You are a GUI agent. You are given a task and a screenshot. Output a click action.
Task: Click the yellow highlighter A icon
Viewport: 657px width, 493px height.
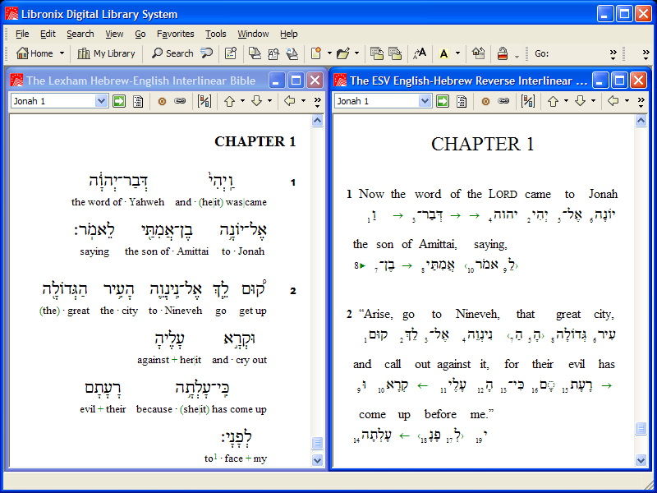click(x=444, y=53)
